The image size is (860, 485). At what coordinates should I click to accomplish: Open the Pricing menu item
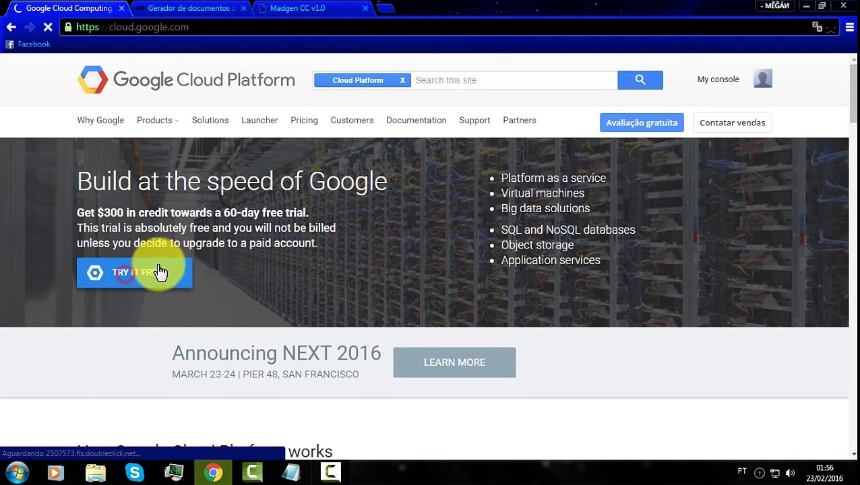pyautogui.click(x=304, y=121)
